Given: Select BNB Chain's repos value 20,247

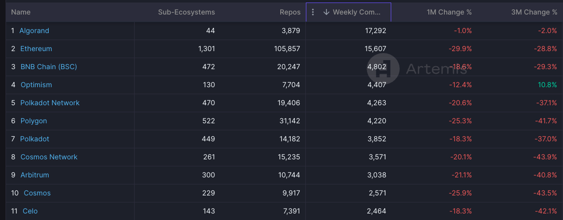Looking at the screenshot, I should coord(289,67).
